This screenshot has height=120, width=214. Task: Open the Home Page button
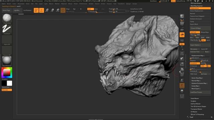point(6,10)
